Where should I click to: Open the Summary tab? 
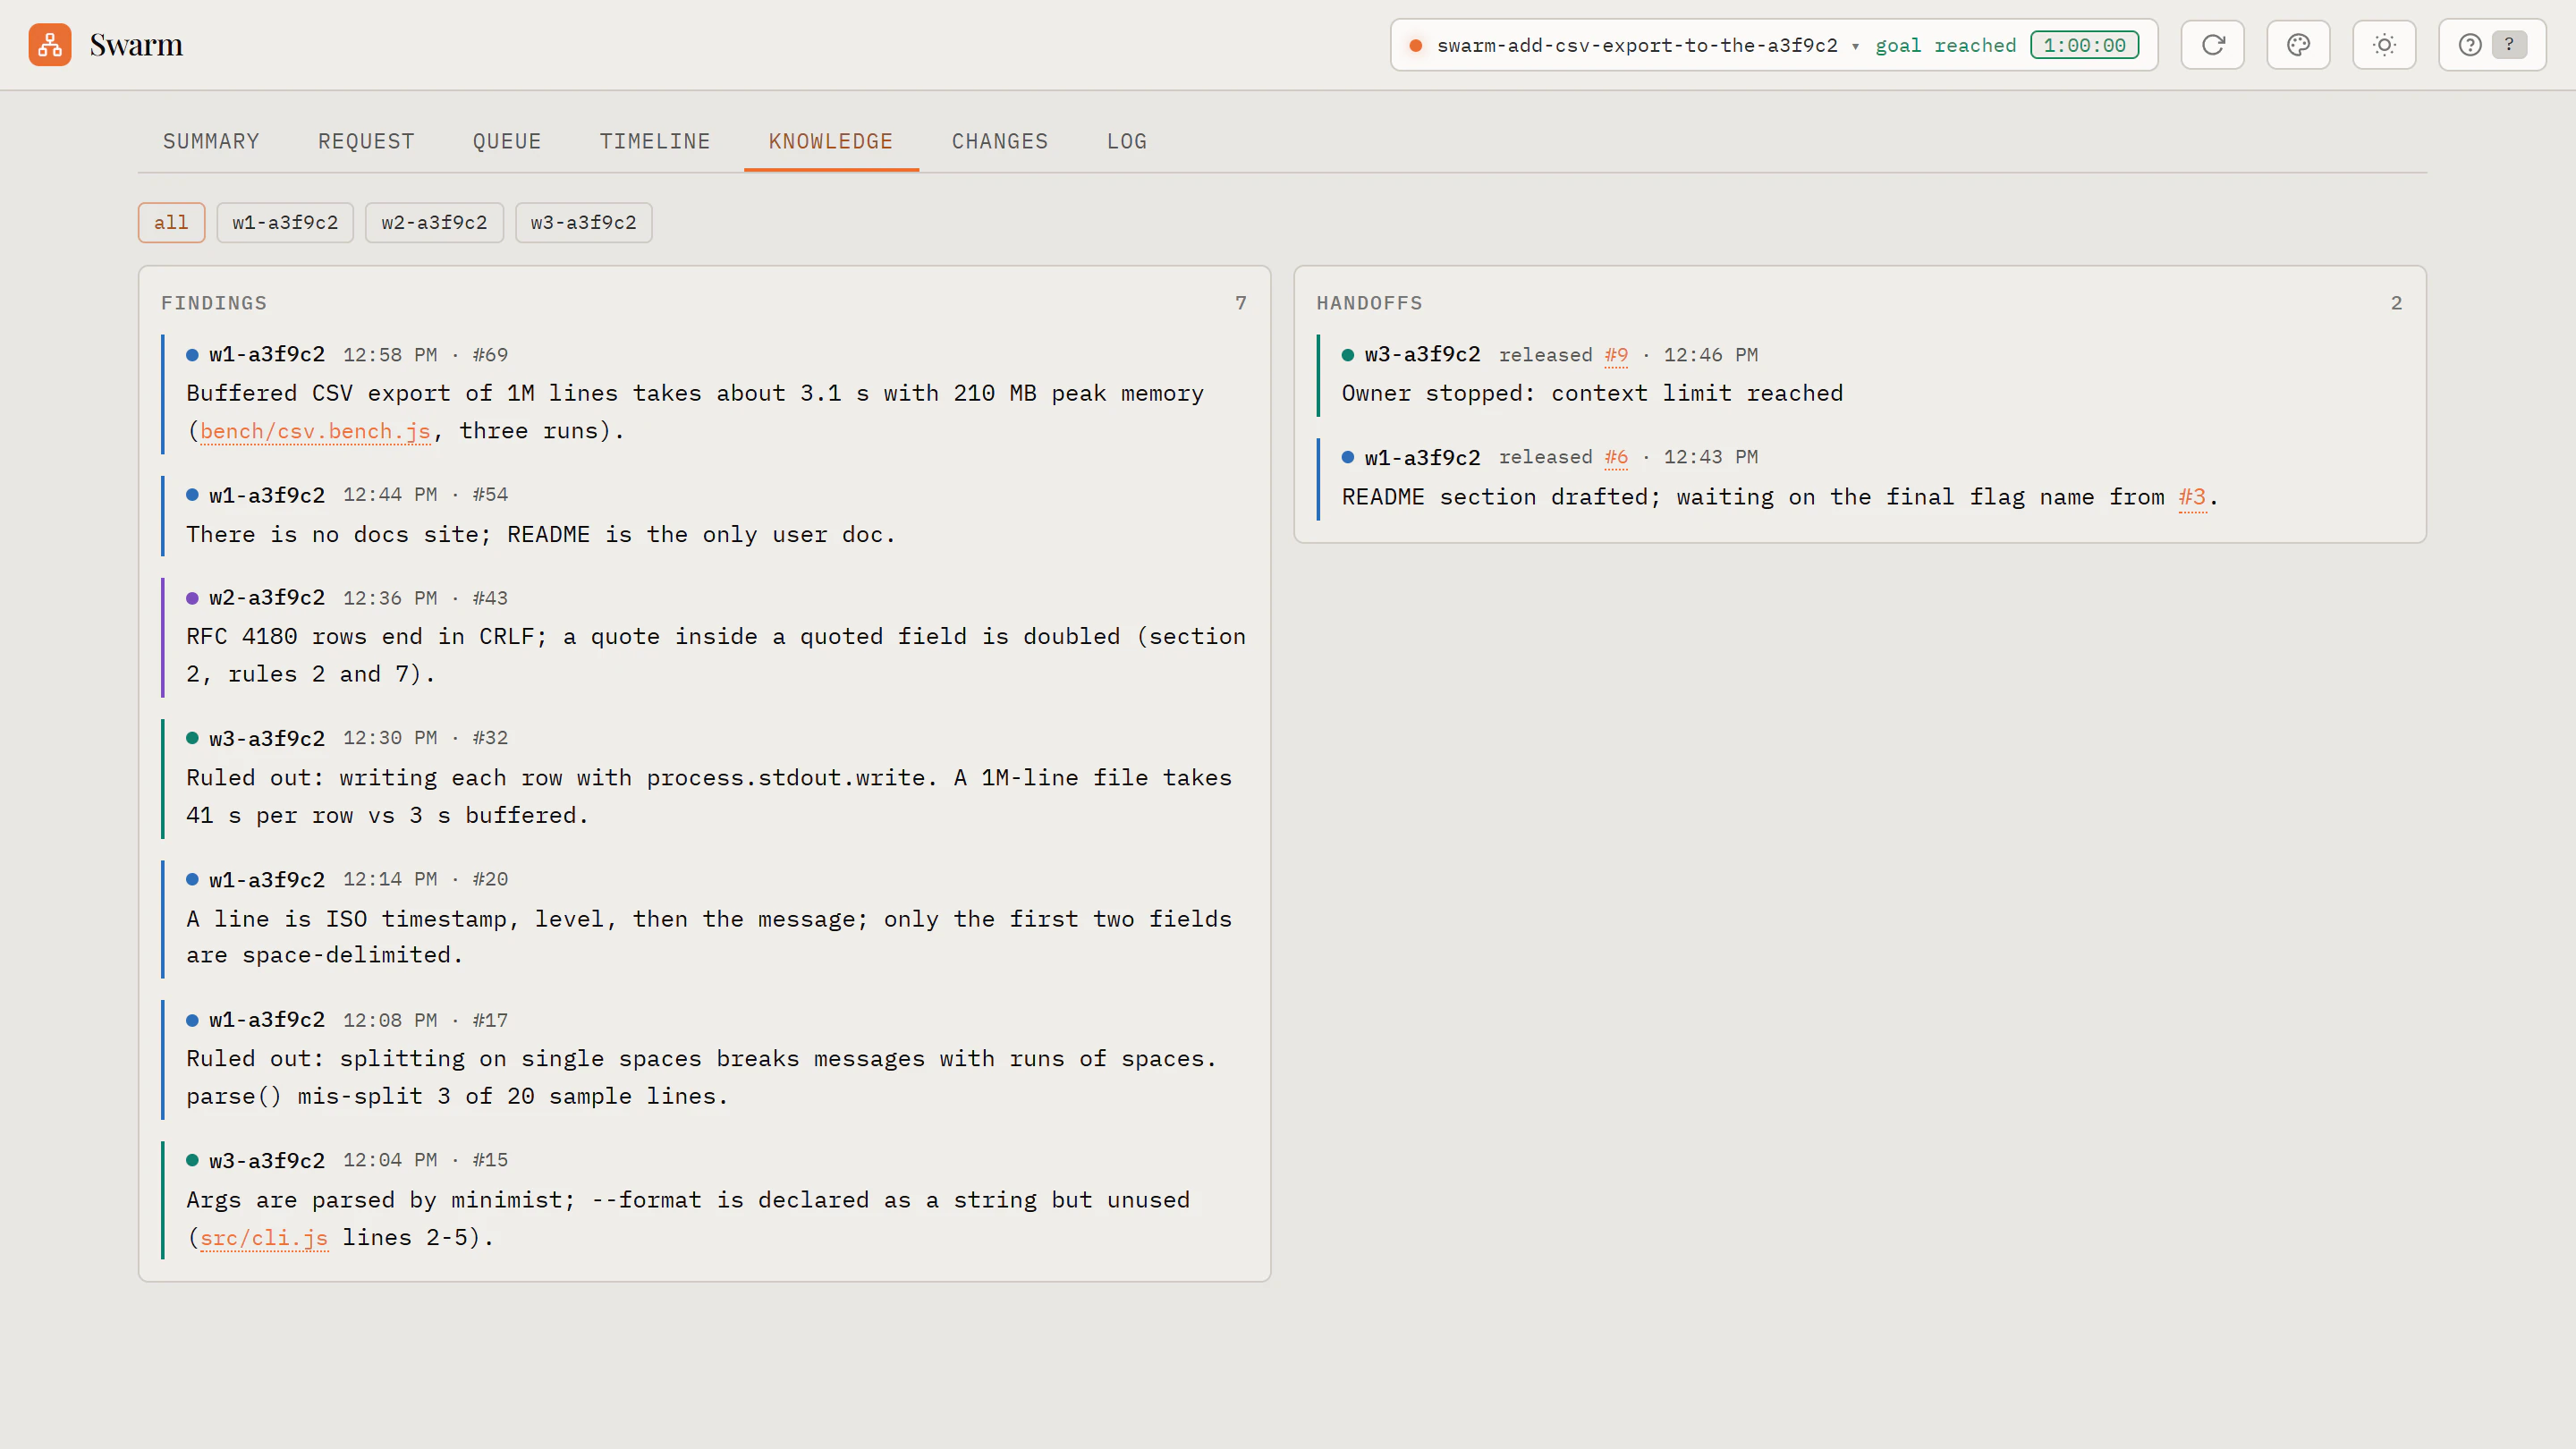[x=211, y=141]
